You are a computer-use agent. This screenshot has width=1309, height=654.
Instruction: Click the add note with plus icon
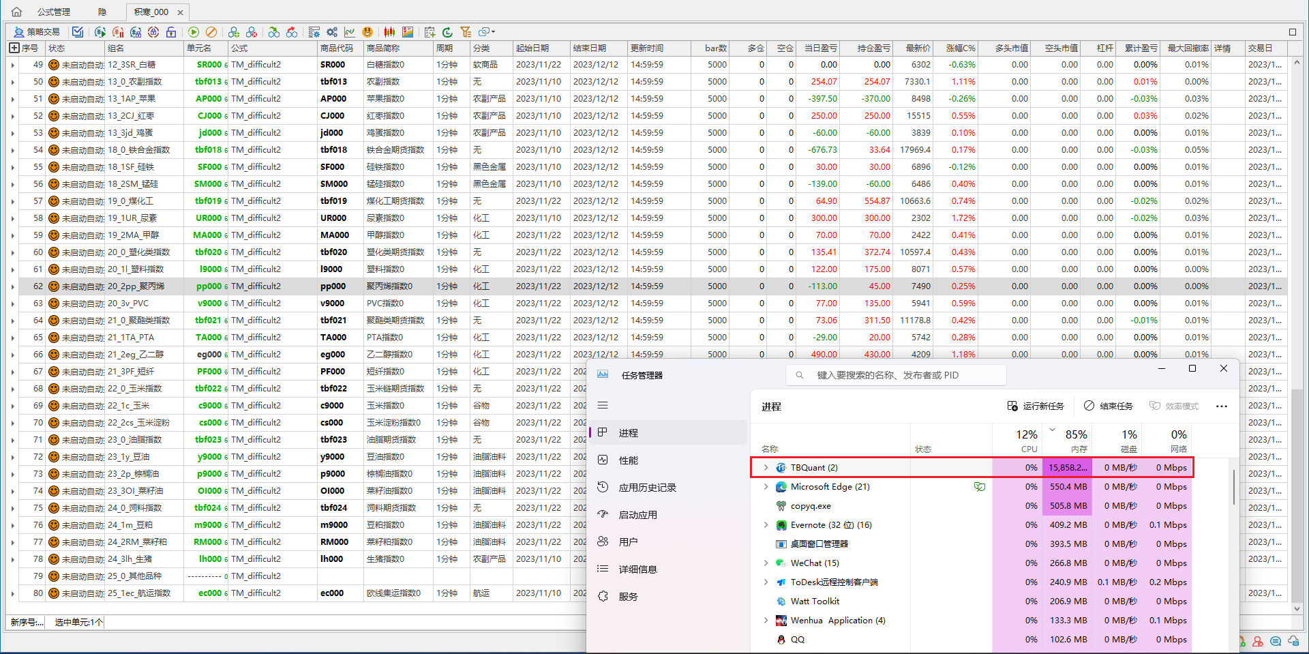tap(430, 32)
